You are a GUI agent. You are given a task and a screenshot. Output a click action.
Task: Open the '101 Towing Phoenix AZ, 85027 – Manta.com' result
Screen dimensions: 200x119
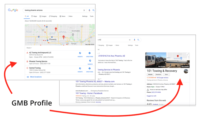point(95,82)
